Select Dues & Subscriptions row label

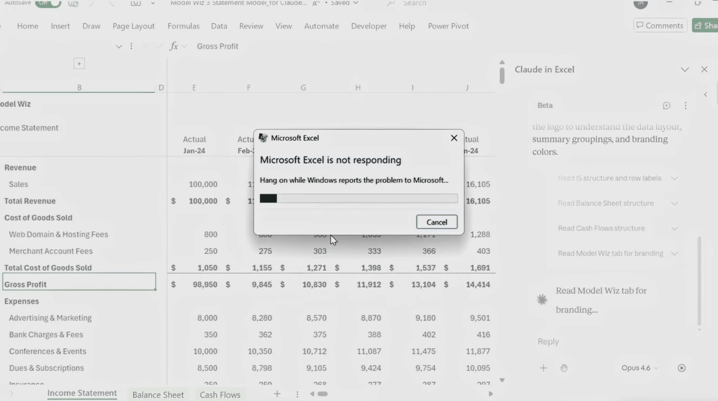tap(46, 368)
